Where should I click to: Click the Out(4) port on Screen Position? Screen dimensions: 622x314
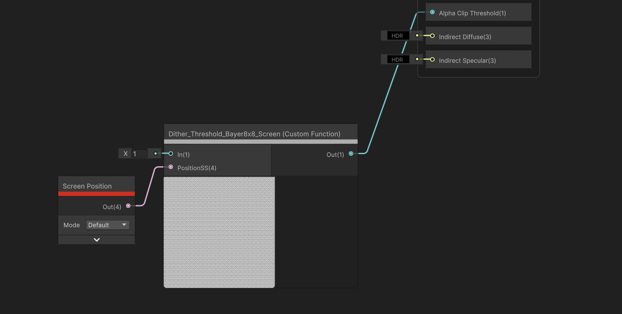pyautogui.click(x=128, y=206)
